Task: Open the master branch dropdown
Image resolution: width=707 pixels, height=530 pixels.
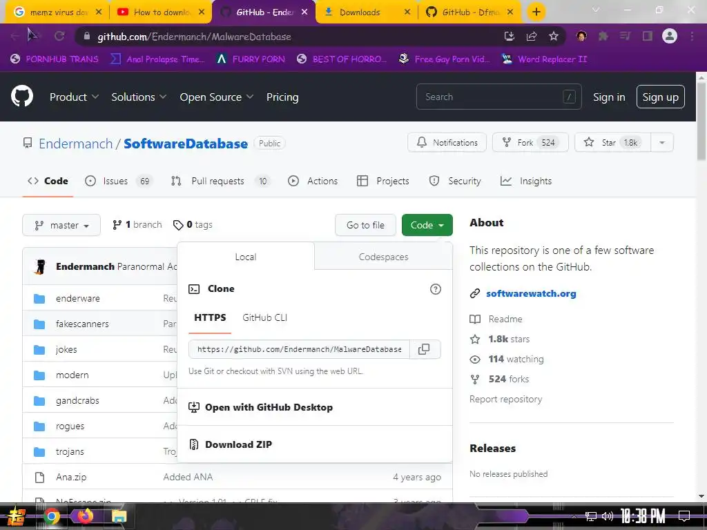Action: click(x=61, y=225)
